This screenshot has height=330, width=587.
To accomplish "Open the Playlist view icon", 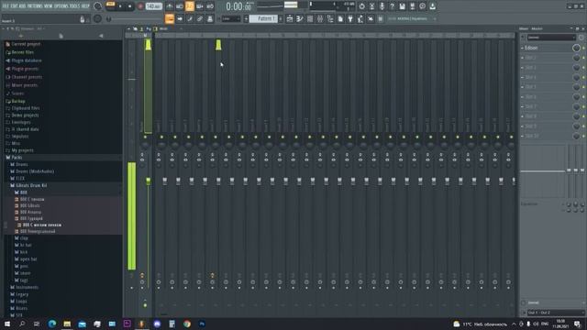I will 290,18.
